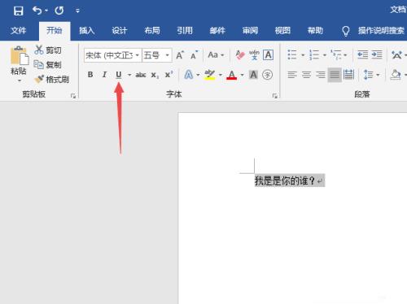Viewport: 407px width, 304px height.
Task: Switch to the 布局 tab
Action: point(152,30)
